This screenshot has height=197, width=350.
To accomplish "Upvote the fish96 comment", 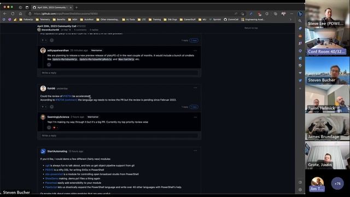I will click(x=44, y=107).
